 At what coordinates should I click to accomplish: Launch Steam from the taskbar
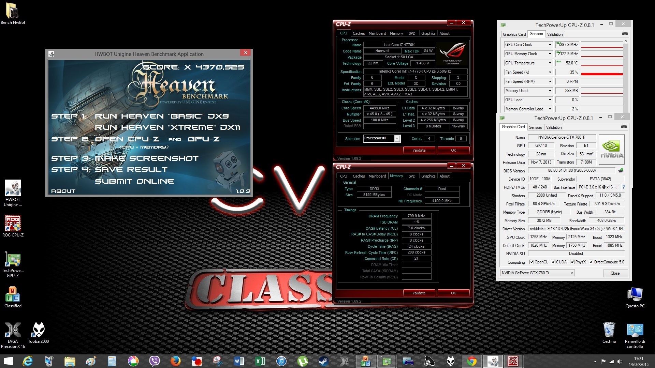(x=324, y=361)
